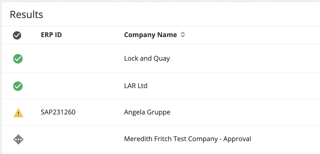320x154 pixels.
Task: Click green check icon beside LAR Ltd
Action: tap(18, 86)
